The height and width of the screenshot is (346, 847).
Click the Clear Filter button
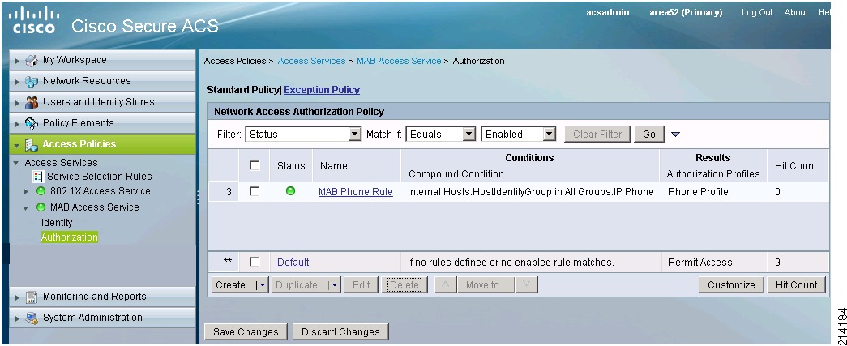tap(597, 134)
